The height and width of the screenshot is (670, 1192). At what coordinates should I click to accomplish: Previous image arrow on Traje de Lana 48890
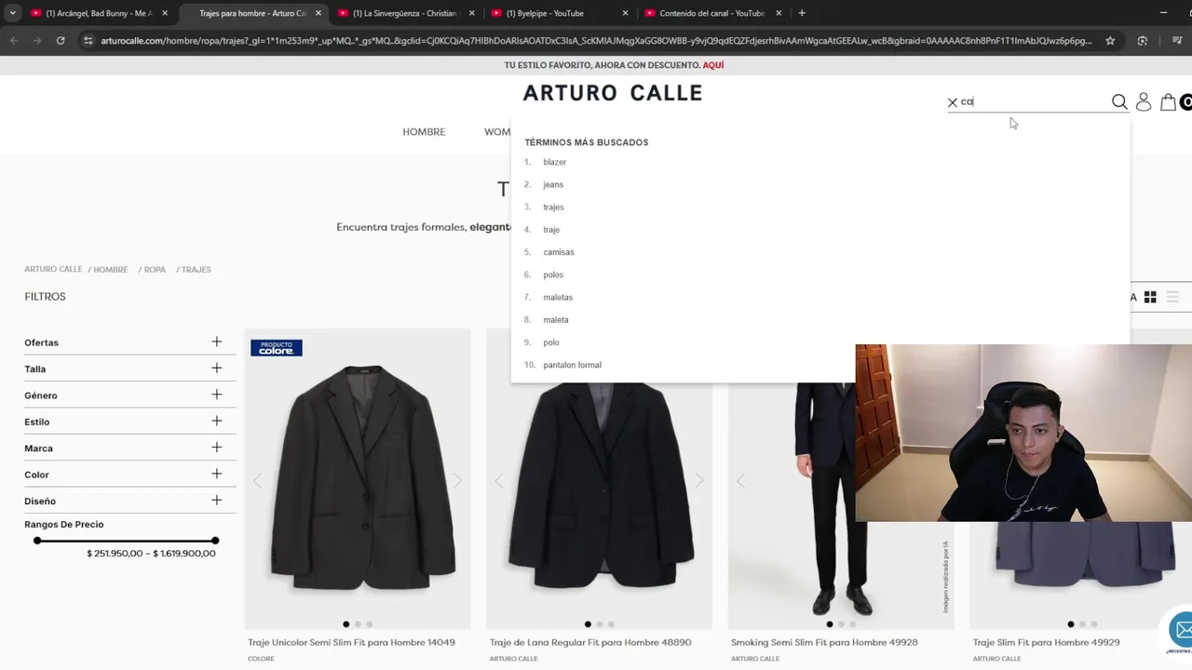tap(499, 480)
